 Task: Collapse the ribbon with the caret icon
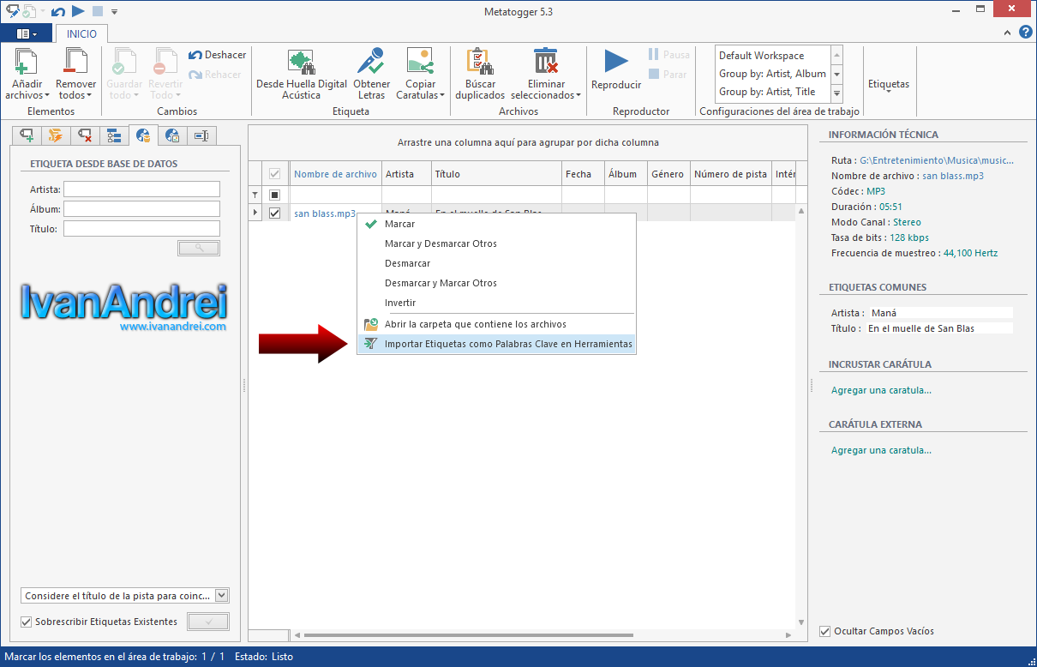point(1007,33)
